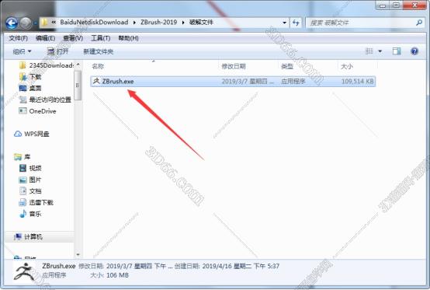Click the 视频 library icon

(x=23, y=168)
